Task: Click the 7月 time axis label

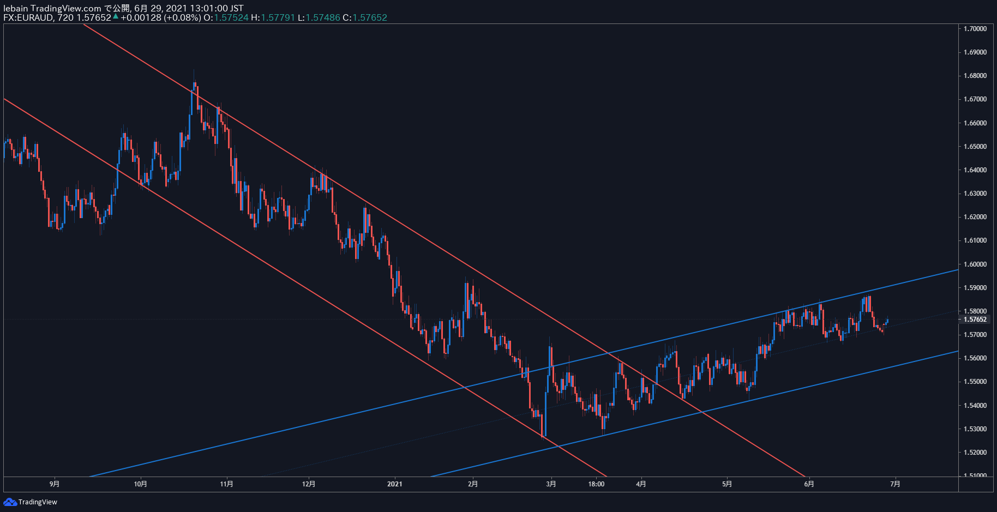Action: (x=895, y=484)
